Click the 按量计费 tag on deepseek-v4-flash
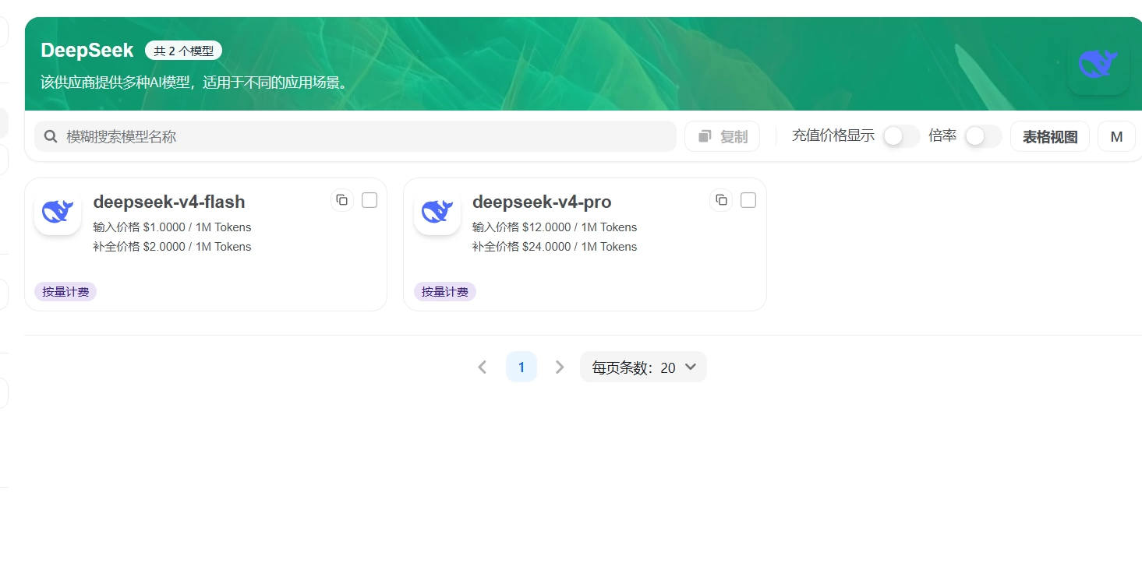The image size is (1142, 580). click(x=65, y=292)
